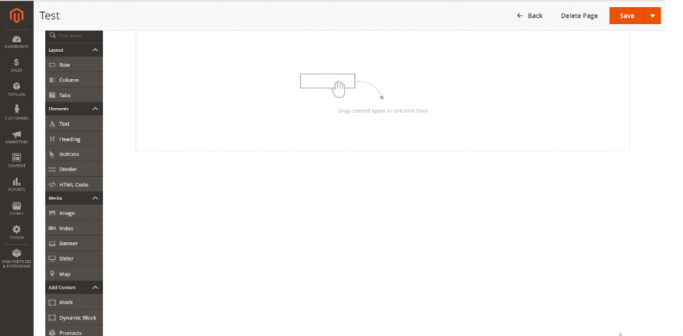Select the Divider element content type
This screenshot has height=336, width=683.
[x=74, y=170]
